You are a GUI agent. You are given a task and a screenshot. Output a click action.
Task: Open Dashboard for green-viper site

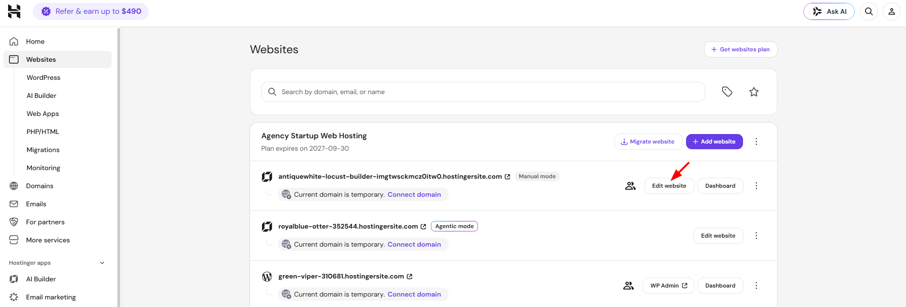(720, 286)
